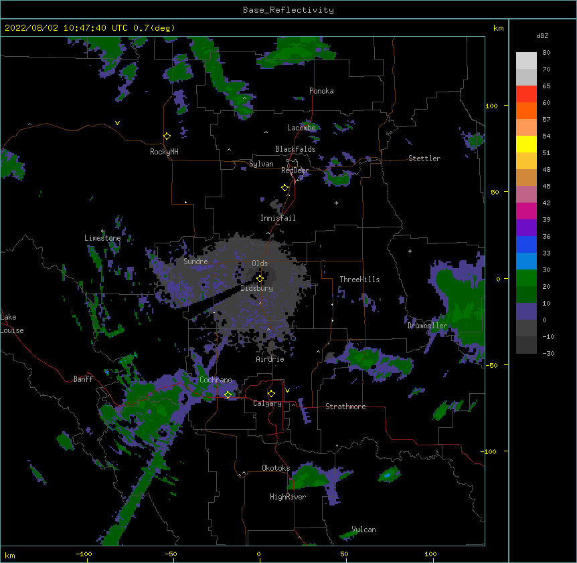The height and width of the screenshot is (563, 577).
Task: Click the ThreeHills label
Action: pyautogui.click(x=359, y=279)
